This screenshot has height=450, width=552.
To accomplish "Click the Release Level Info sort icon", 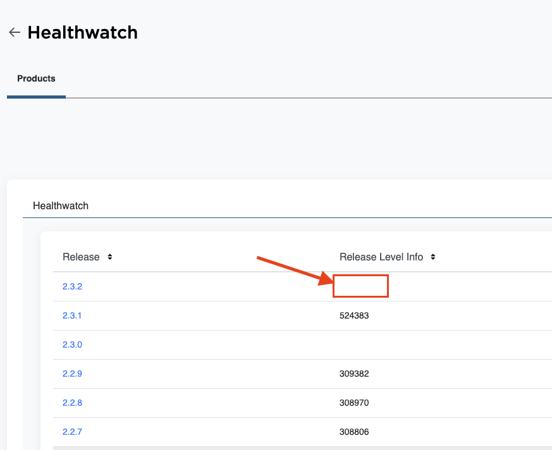I will tap(433, 257).
